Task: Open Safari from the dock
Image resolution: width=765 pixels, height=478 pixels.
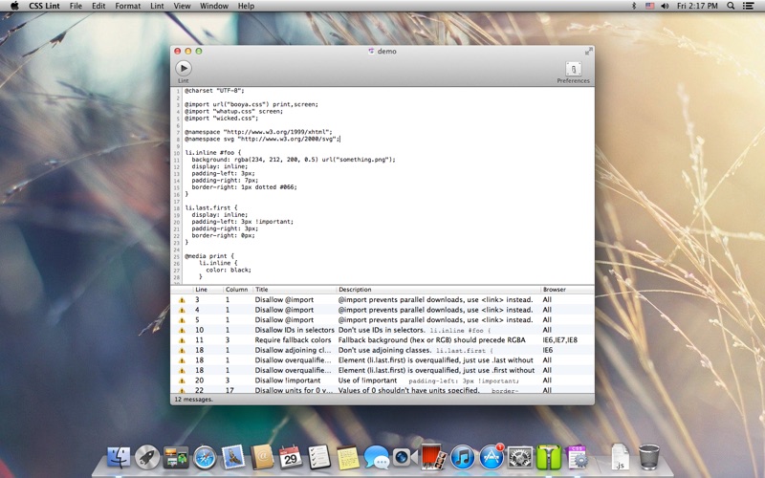Action: (x=205, y=457)
